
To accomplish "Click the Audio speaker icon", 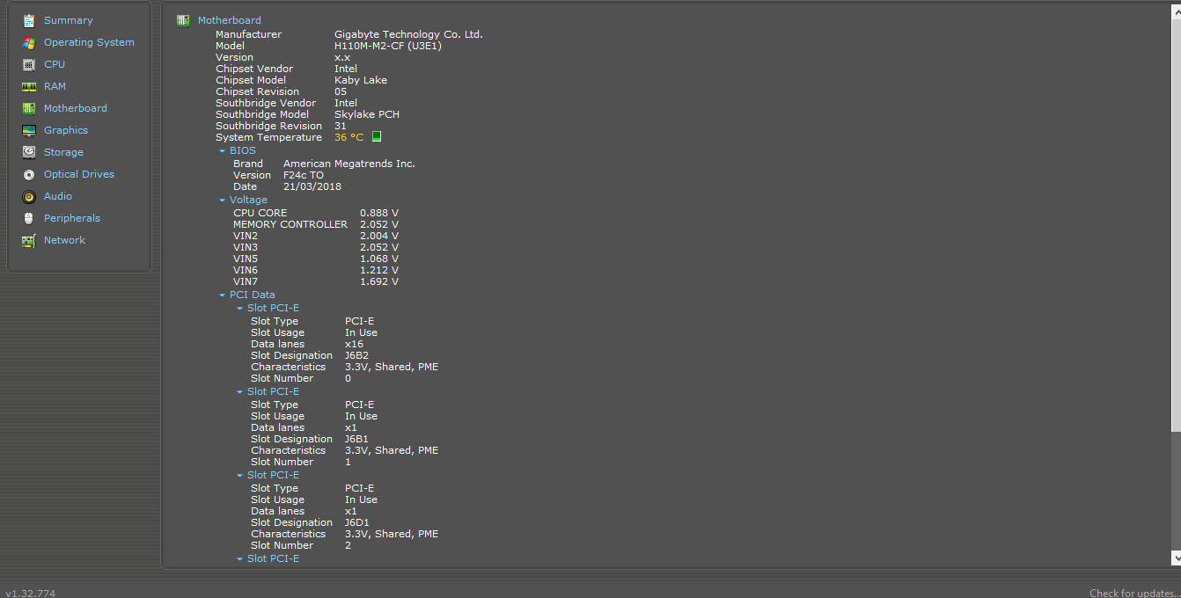I will click(x=29, y=196).
